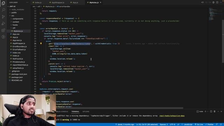This screenshot has height=126, width=224.
Task: Expand the context folder
Action: click(x=16, y=22)
